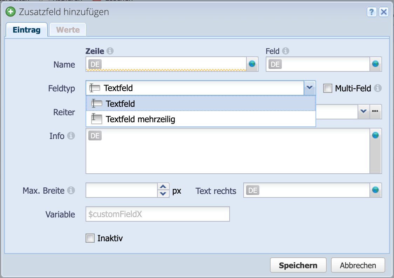394x278 pixels.
Task: Open the Reiter dropdown arrow
Action: tap(364, 112)
